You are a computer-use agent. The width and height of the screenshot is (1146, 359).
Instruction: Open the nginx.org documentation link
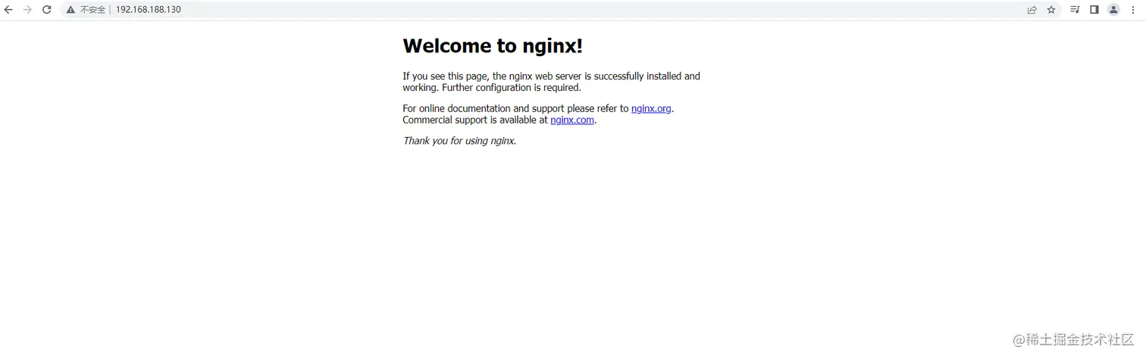point(651,108)
